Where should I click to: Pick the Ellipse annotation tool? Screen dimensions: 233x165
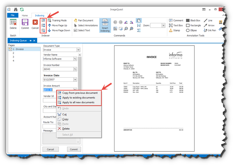(191, 30)
